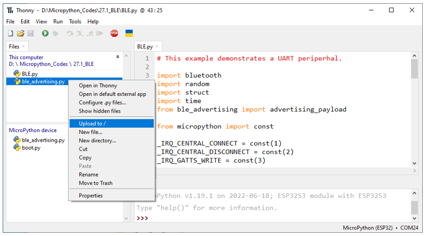Image resolution: width=426 pixels, height=236 pixels.
Task: Choose Configure .py files... menu entry
Action: [112, 102]
